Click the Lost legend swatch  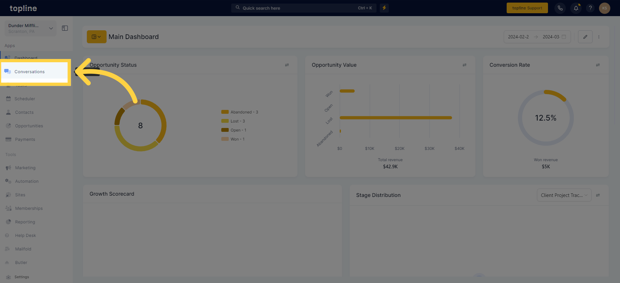pos(225,121)
